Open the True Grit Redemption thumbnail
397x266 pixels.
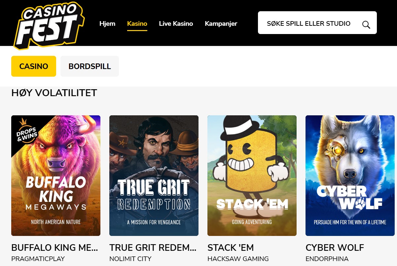154,175
